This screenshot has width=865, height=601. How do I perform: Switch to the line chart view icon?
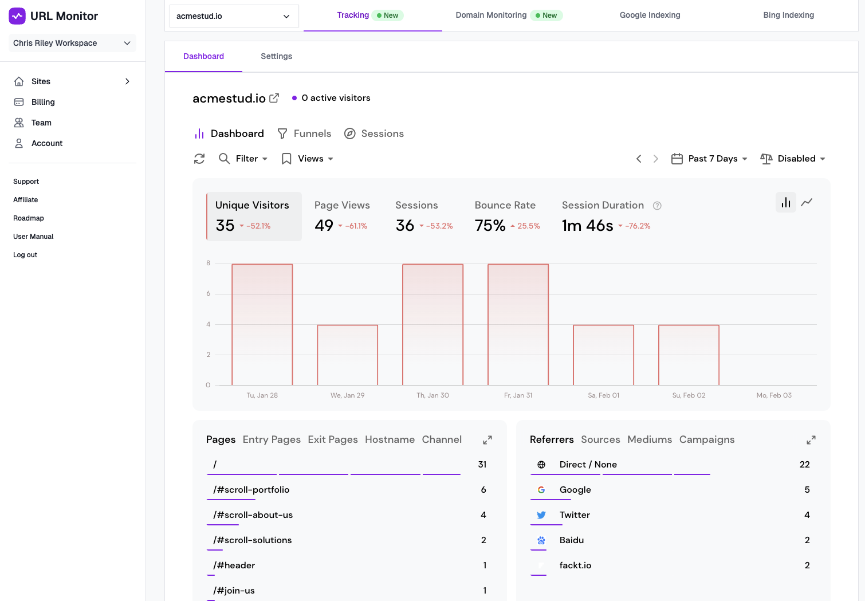807,202
